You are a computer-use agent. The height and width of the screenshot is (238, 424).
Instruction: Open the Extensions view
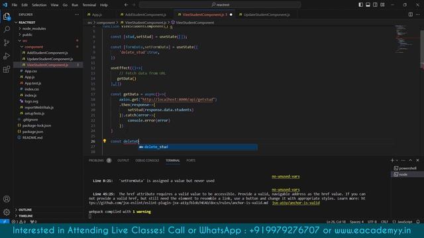7,69
